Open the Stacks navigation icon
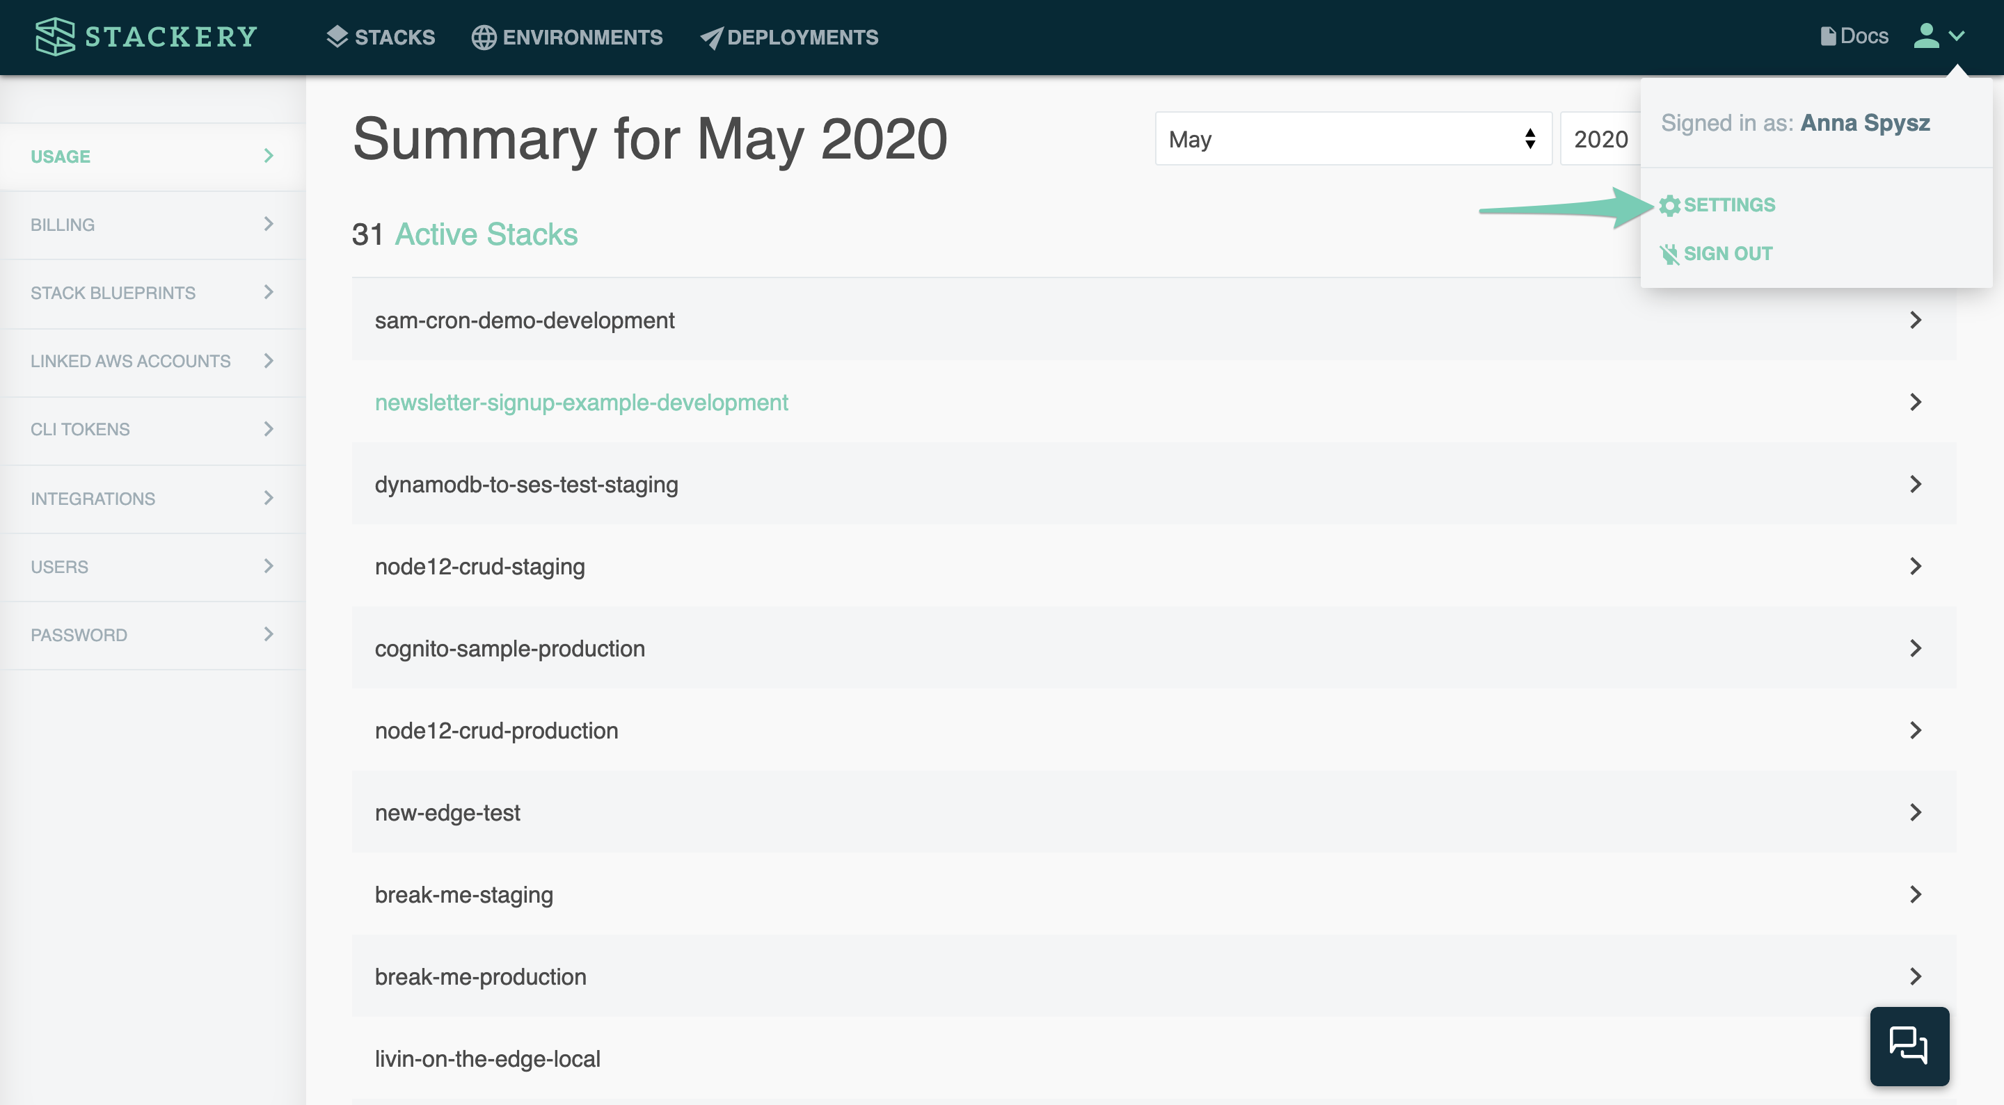This screenshot has height=1105, width=2004. (x=336, y=37)
